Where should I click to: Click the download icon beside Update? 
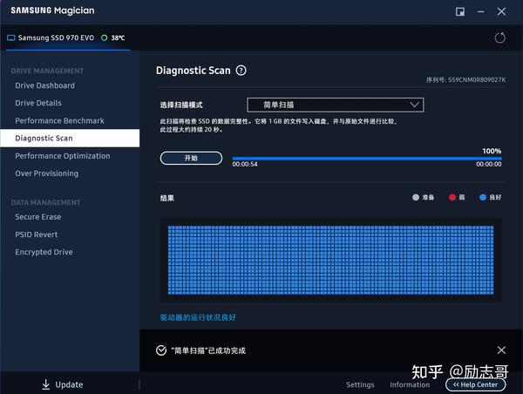pos(45,384)
